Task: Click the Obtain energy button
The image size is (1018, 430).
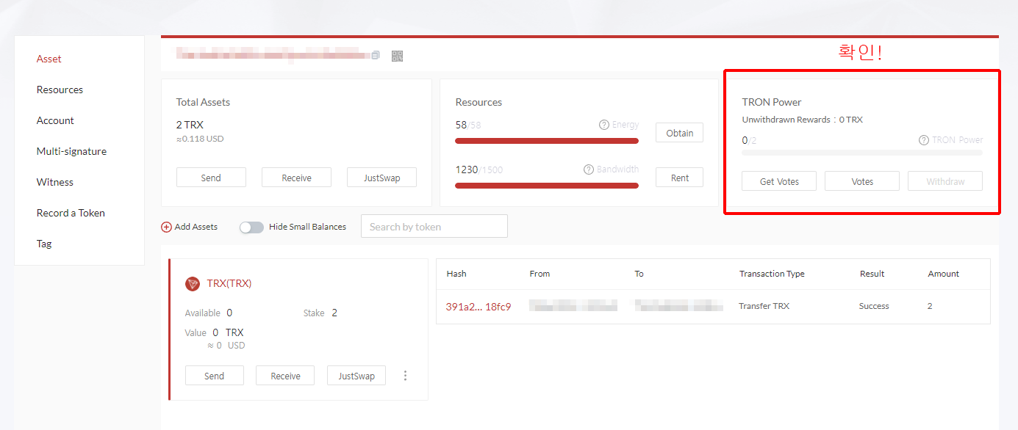Action: click(x=679, y=133)
